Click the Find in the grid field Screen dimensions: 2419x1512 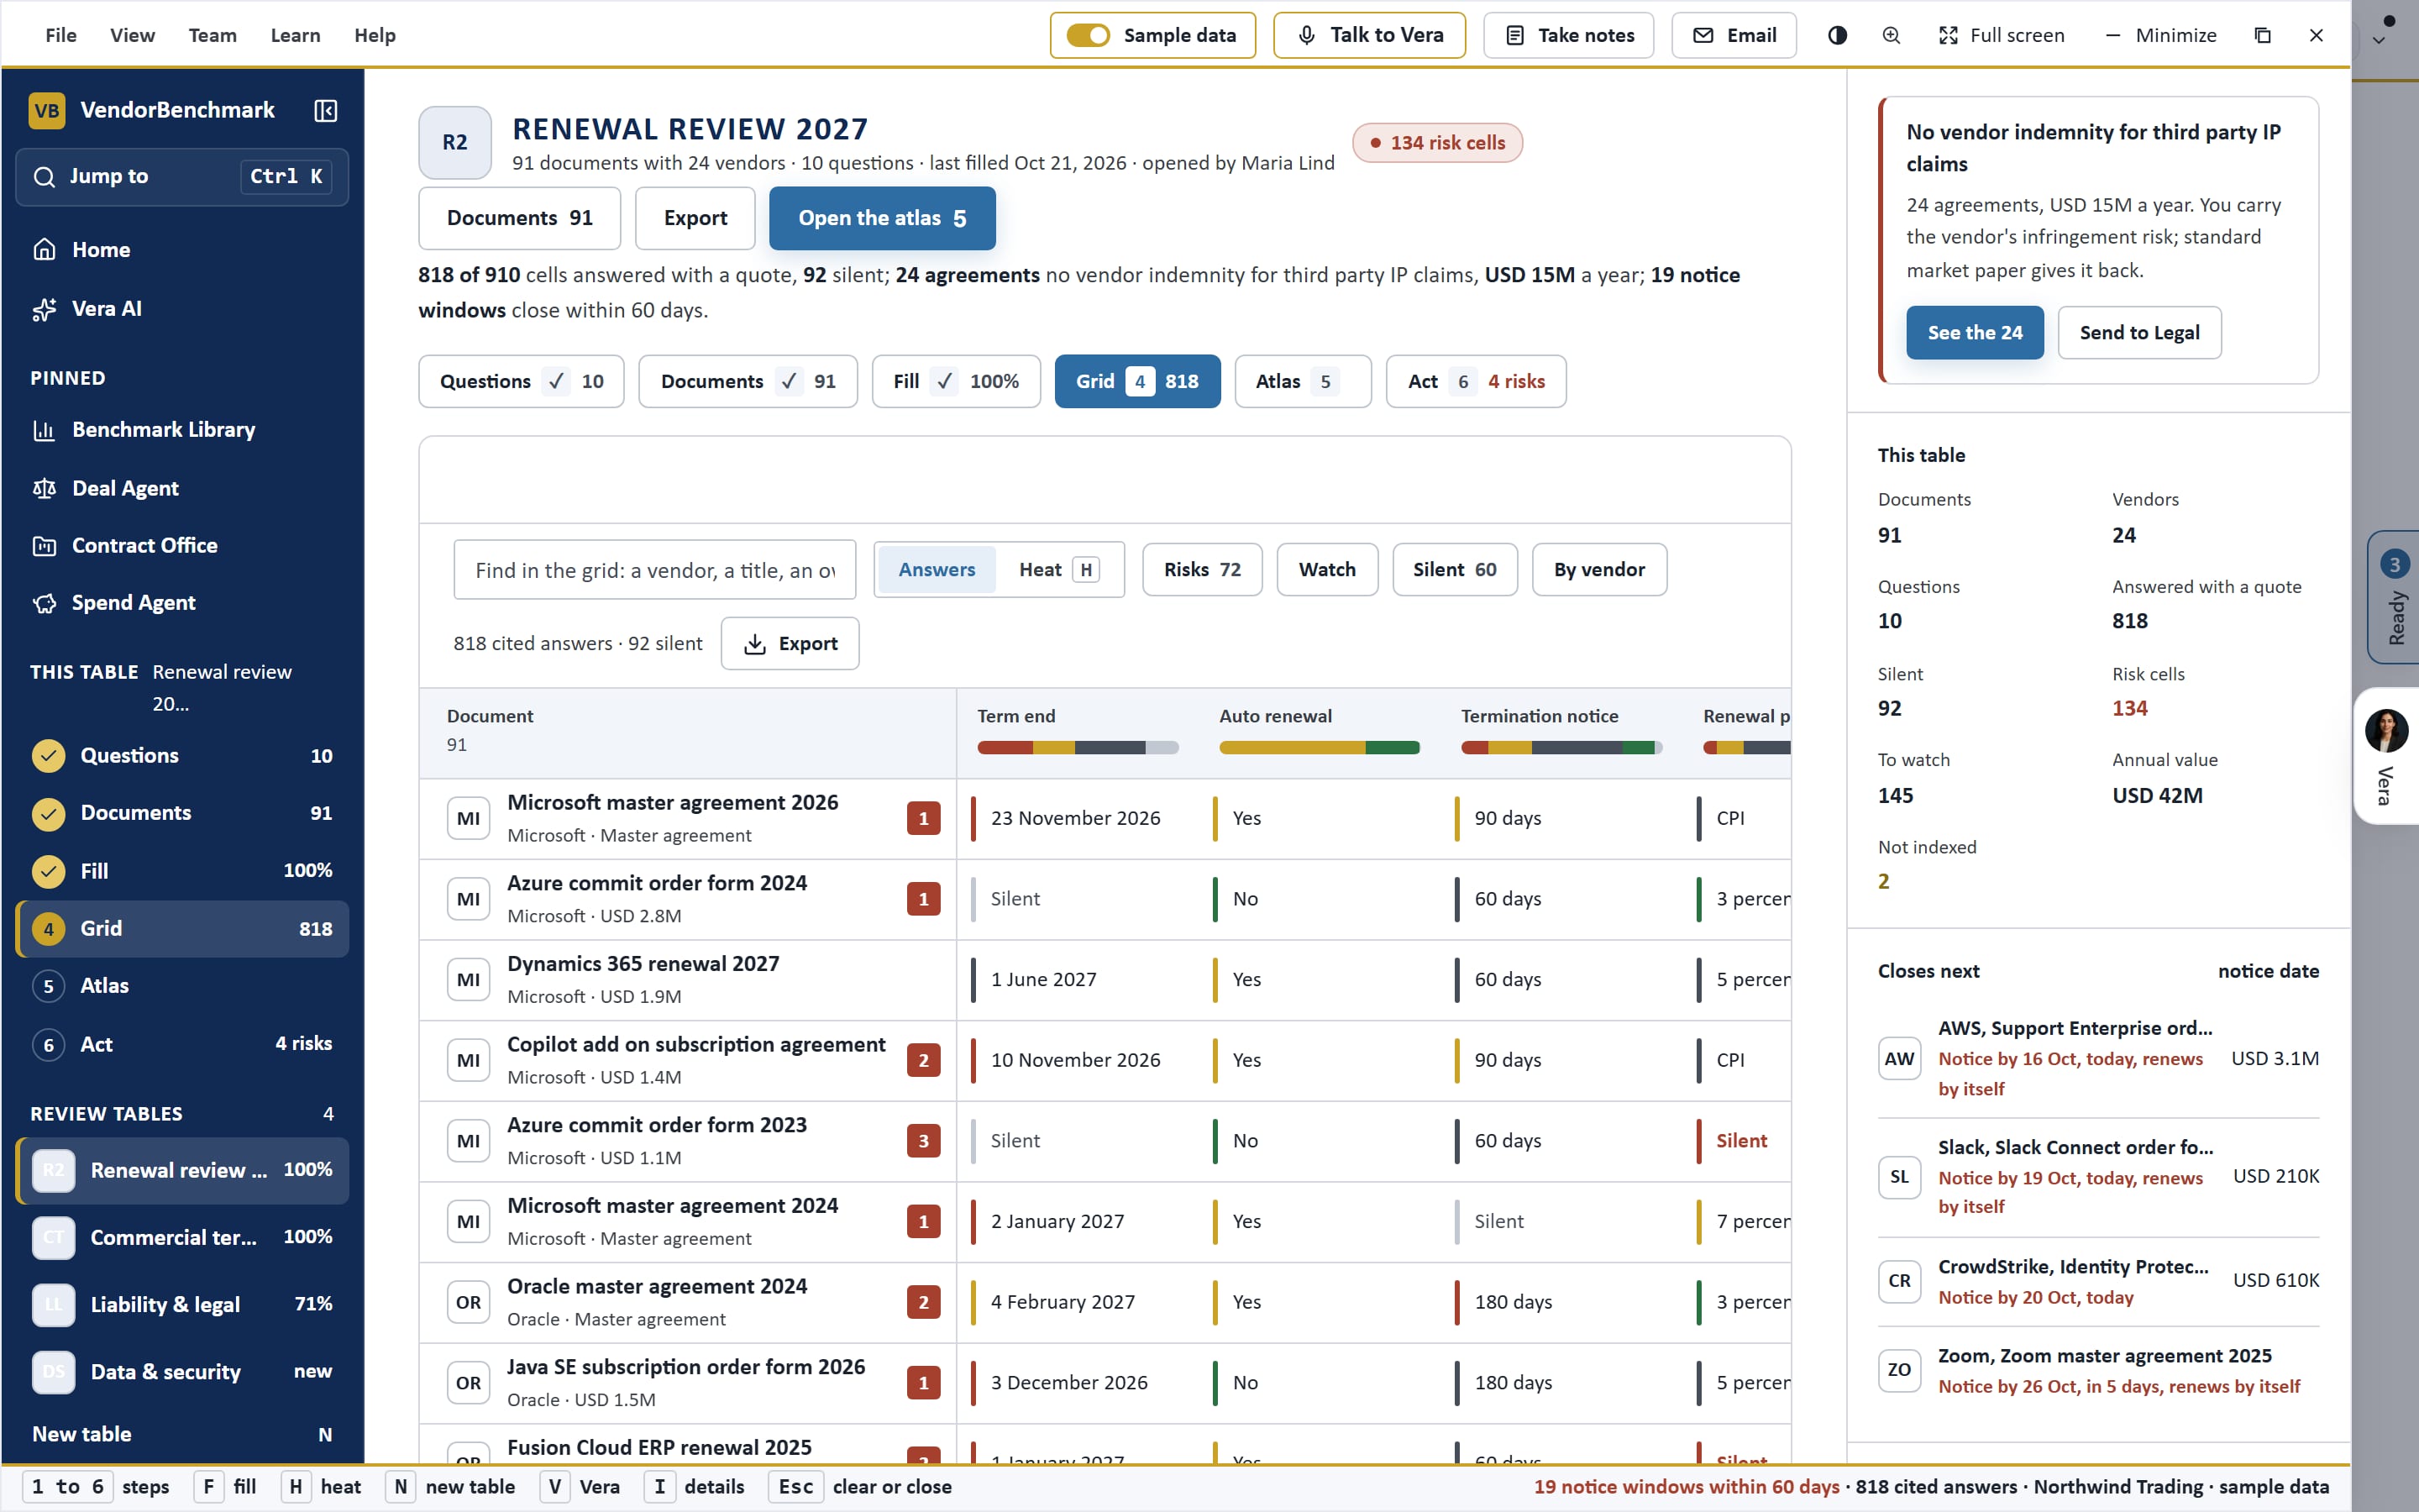click(x=655, y=570)
